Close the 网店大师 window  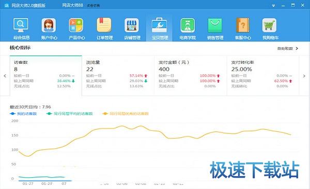point(302,5)
